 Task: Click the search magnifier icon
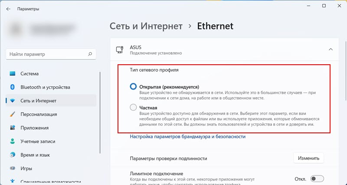pyautogui.click(x=90, y=54)
